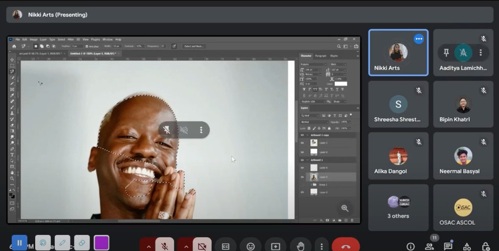The width and height of the screenshot is (499, 251).
Task: Select the Zoom tool in Photoshop toolbar
Action: pos(12,178)
